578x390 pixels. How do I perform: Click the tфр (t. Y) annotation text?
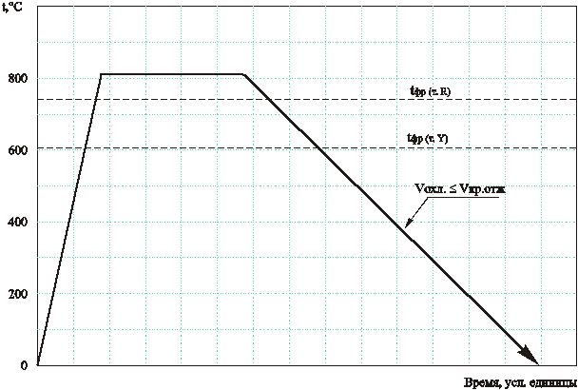tap(428, 139)
